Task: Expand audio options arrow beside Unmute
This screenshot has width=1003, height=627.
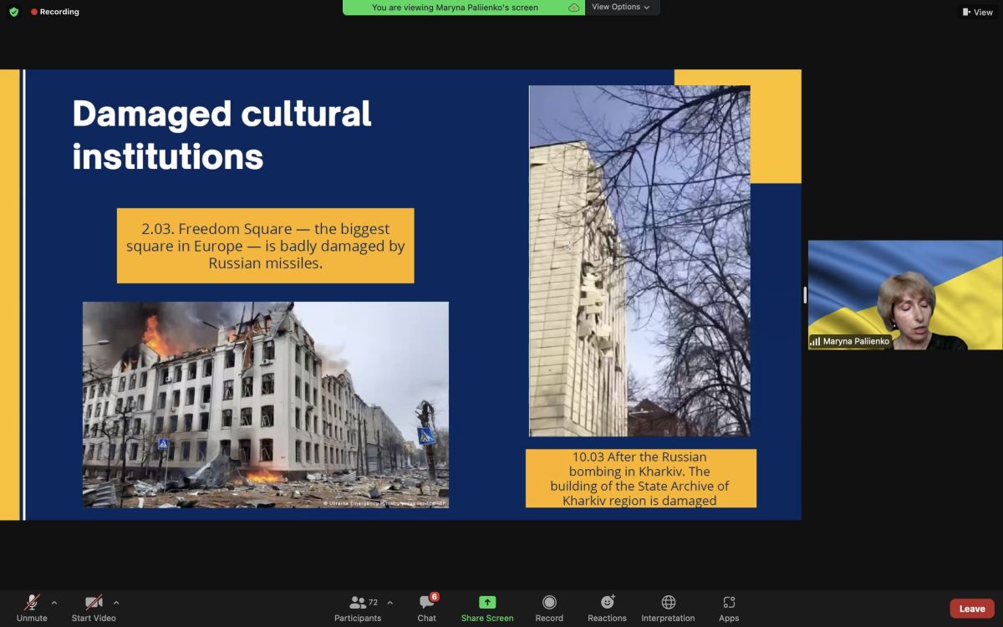Action: point(54,603)
